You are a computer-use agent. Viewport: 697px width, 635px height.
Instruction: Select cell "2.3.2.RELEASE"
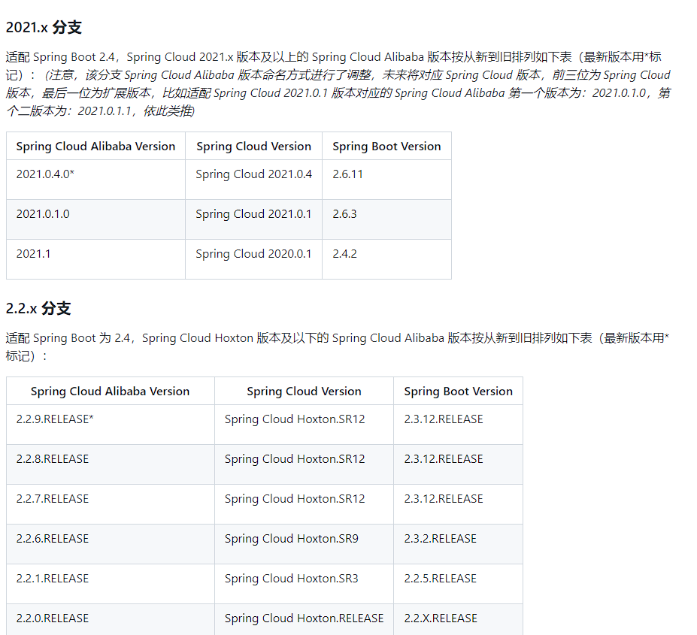(459, 544)
